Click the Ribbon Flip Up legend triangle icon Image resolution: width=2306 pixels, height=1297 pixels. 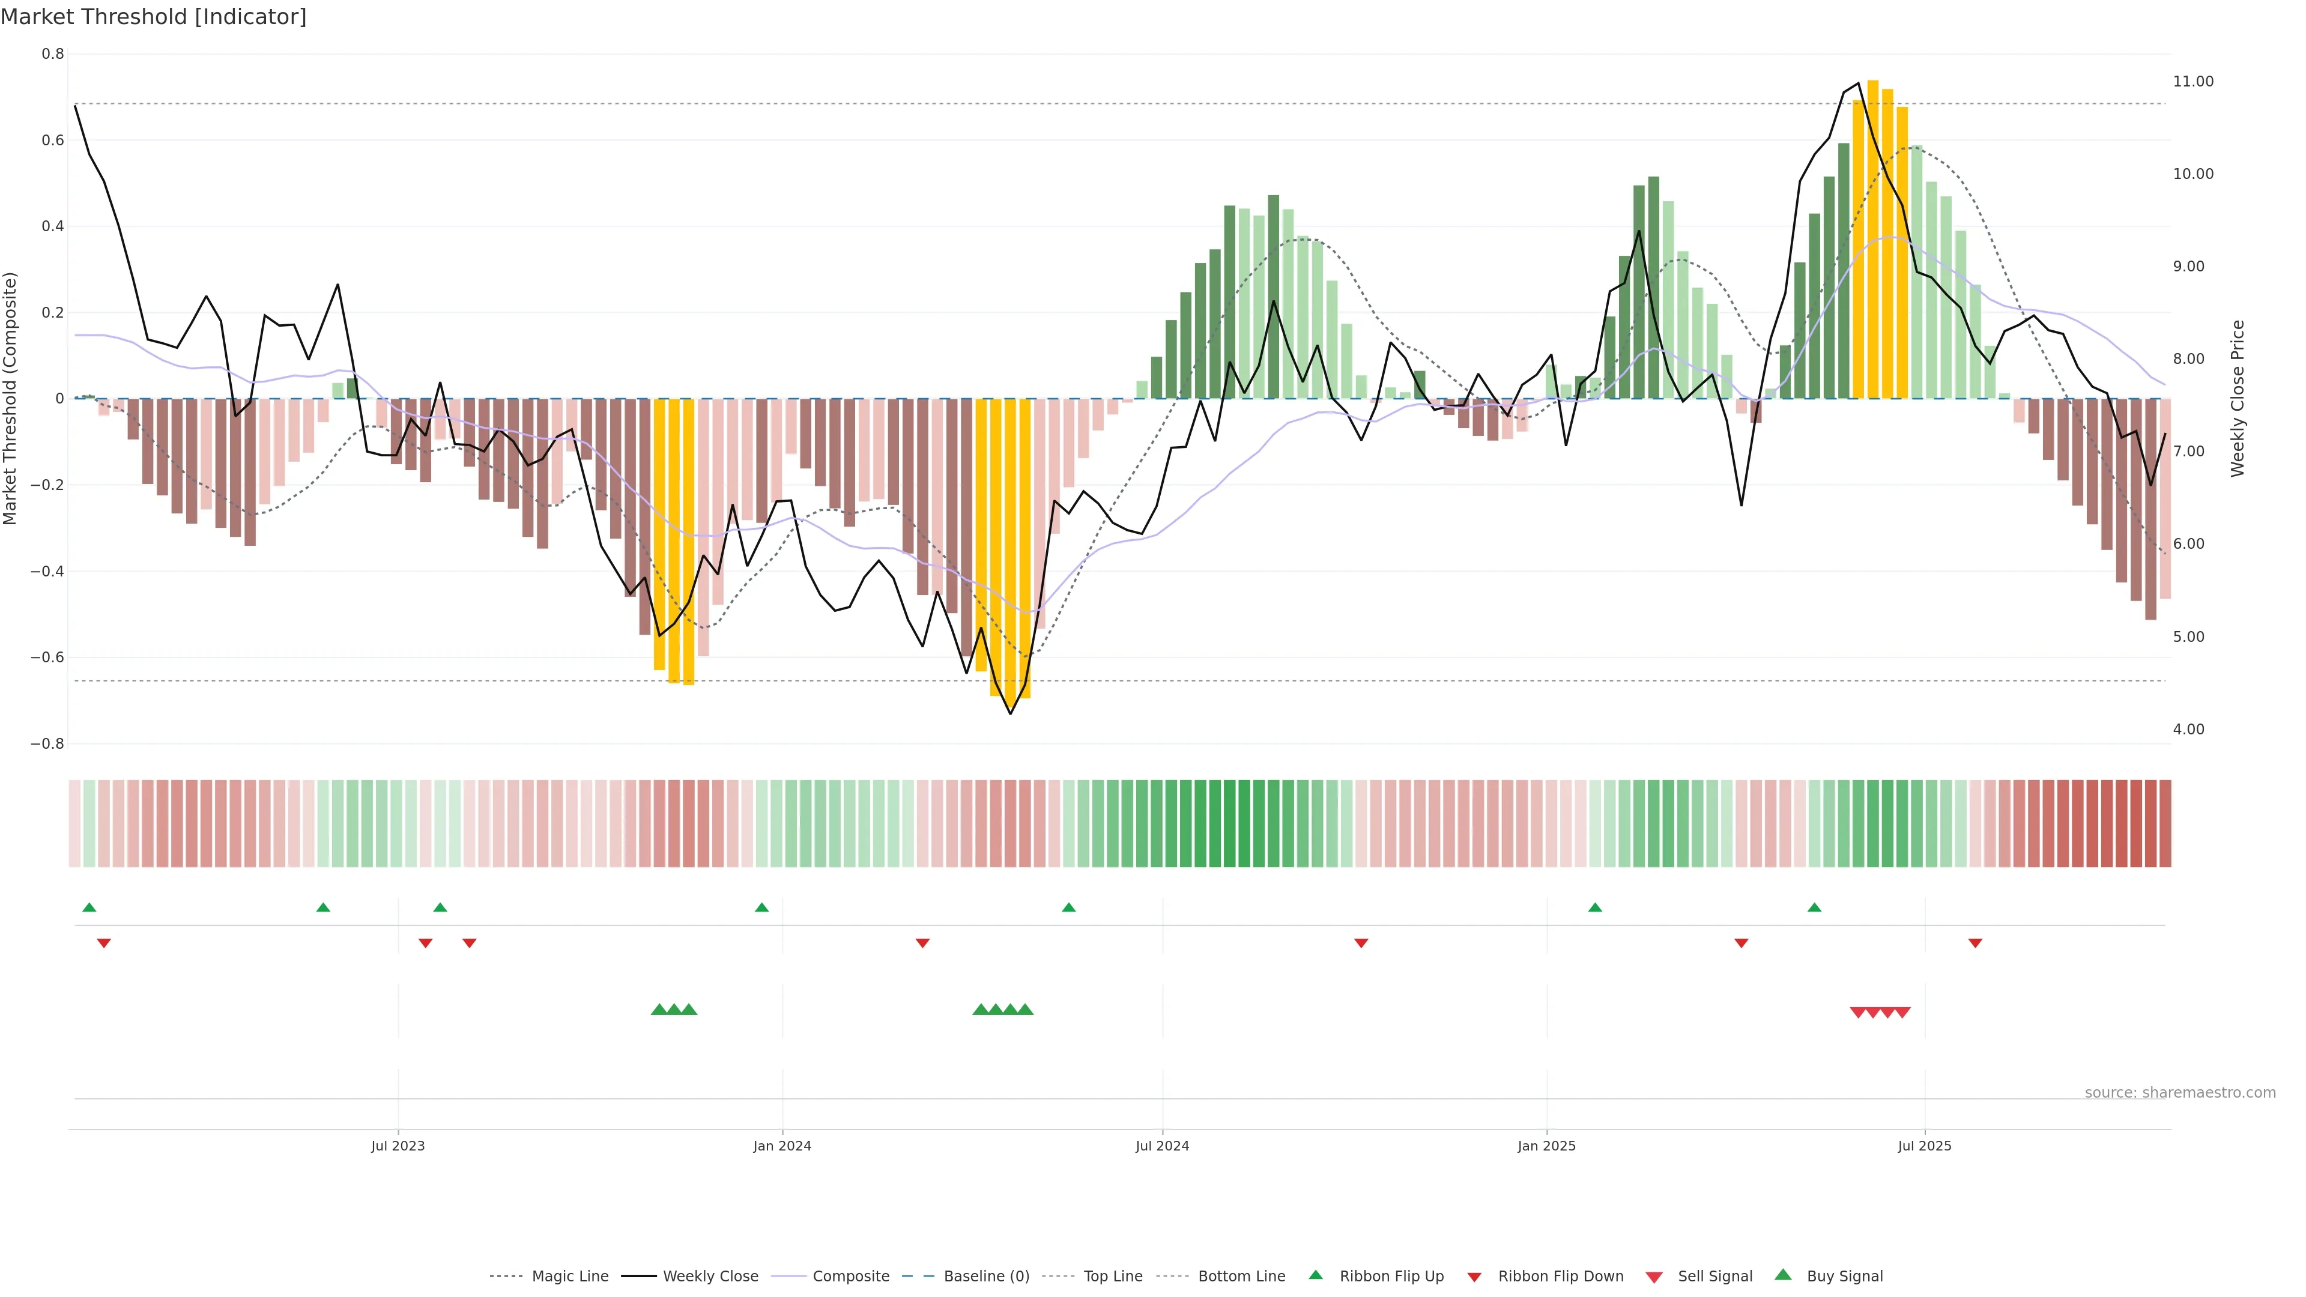click(x=1315, y=1275)
